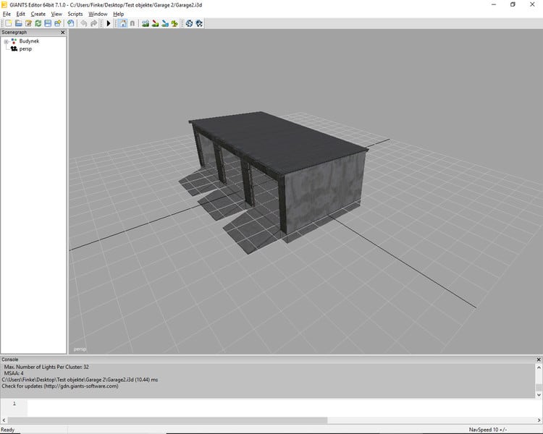Expand the Budynek node in Scenegraph
Image resolution: width=543 pixels, height=434 pixels.
coord(6,42)
